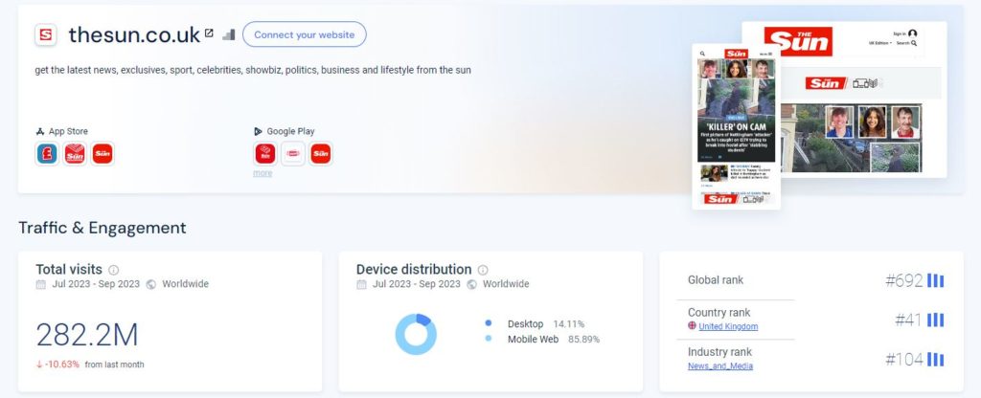Click globe icon in Device distribution card
This screenshot has height=398, width=981.
(x=471, y=284)
